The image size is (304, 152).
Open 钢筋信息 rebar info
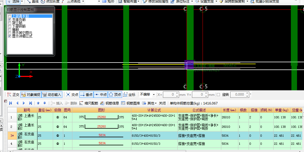click(x=110, y=103)
